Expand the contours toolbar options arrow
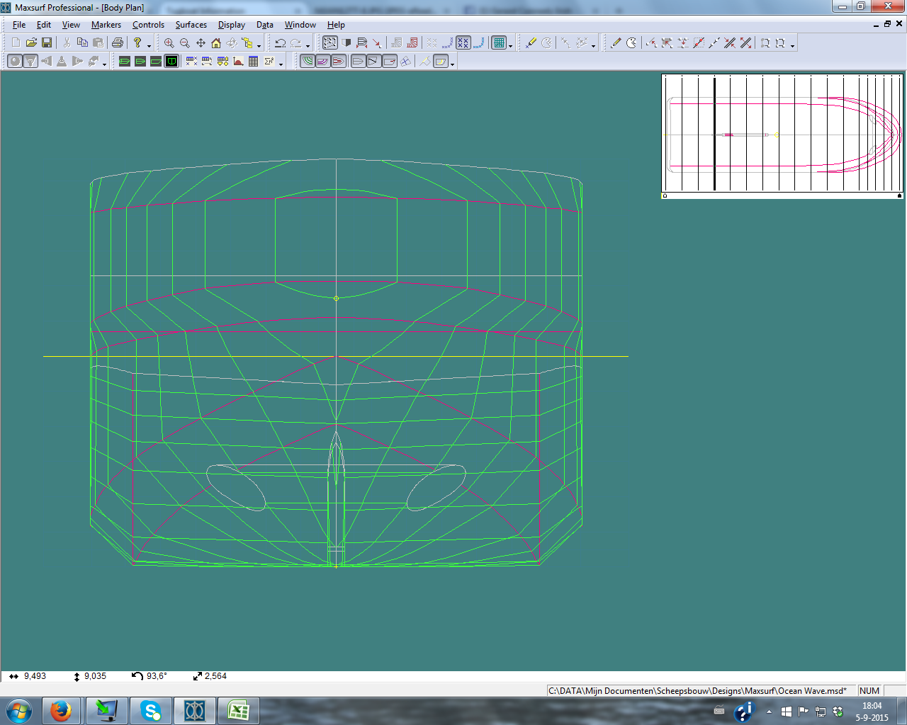This screenshot has height=725, width=907. click(x=452, y=63)
